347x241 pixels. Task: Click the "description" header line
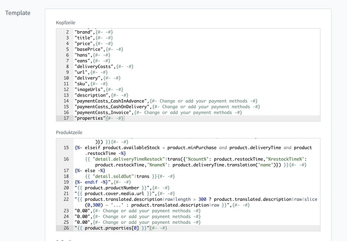coord(102,96)
